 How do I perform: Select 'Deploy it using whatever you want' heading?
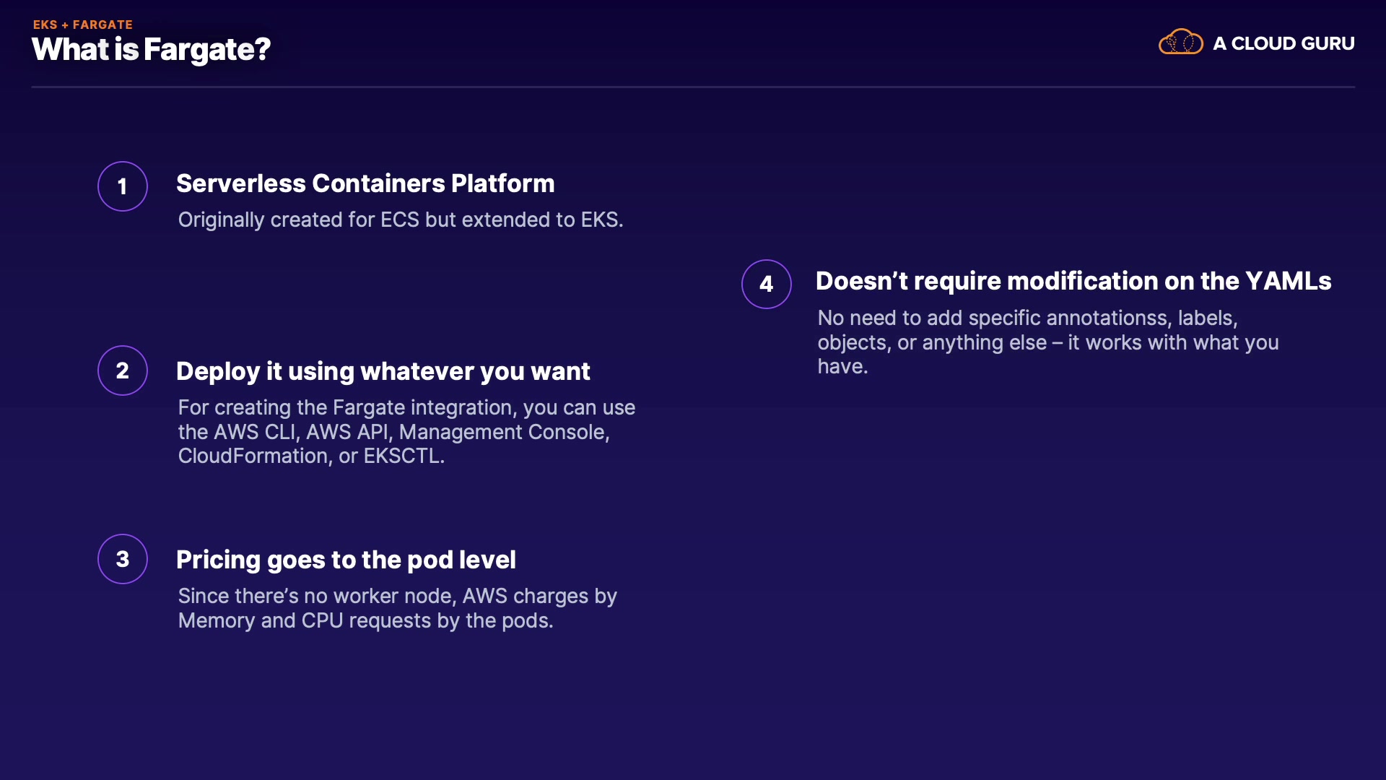[383, 371]
